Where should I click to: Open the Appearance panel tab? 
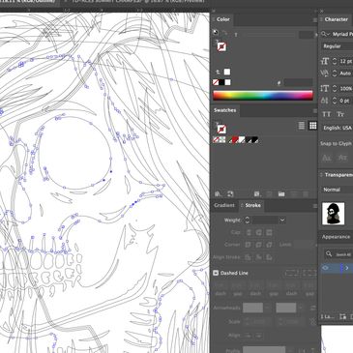[336, 237]
